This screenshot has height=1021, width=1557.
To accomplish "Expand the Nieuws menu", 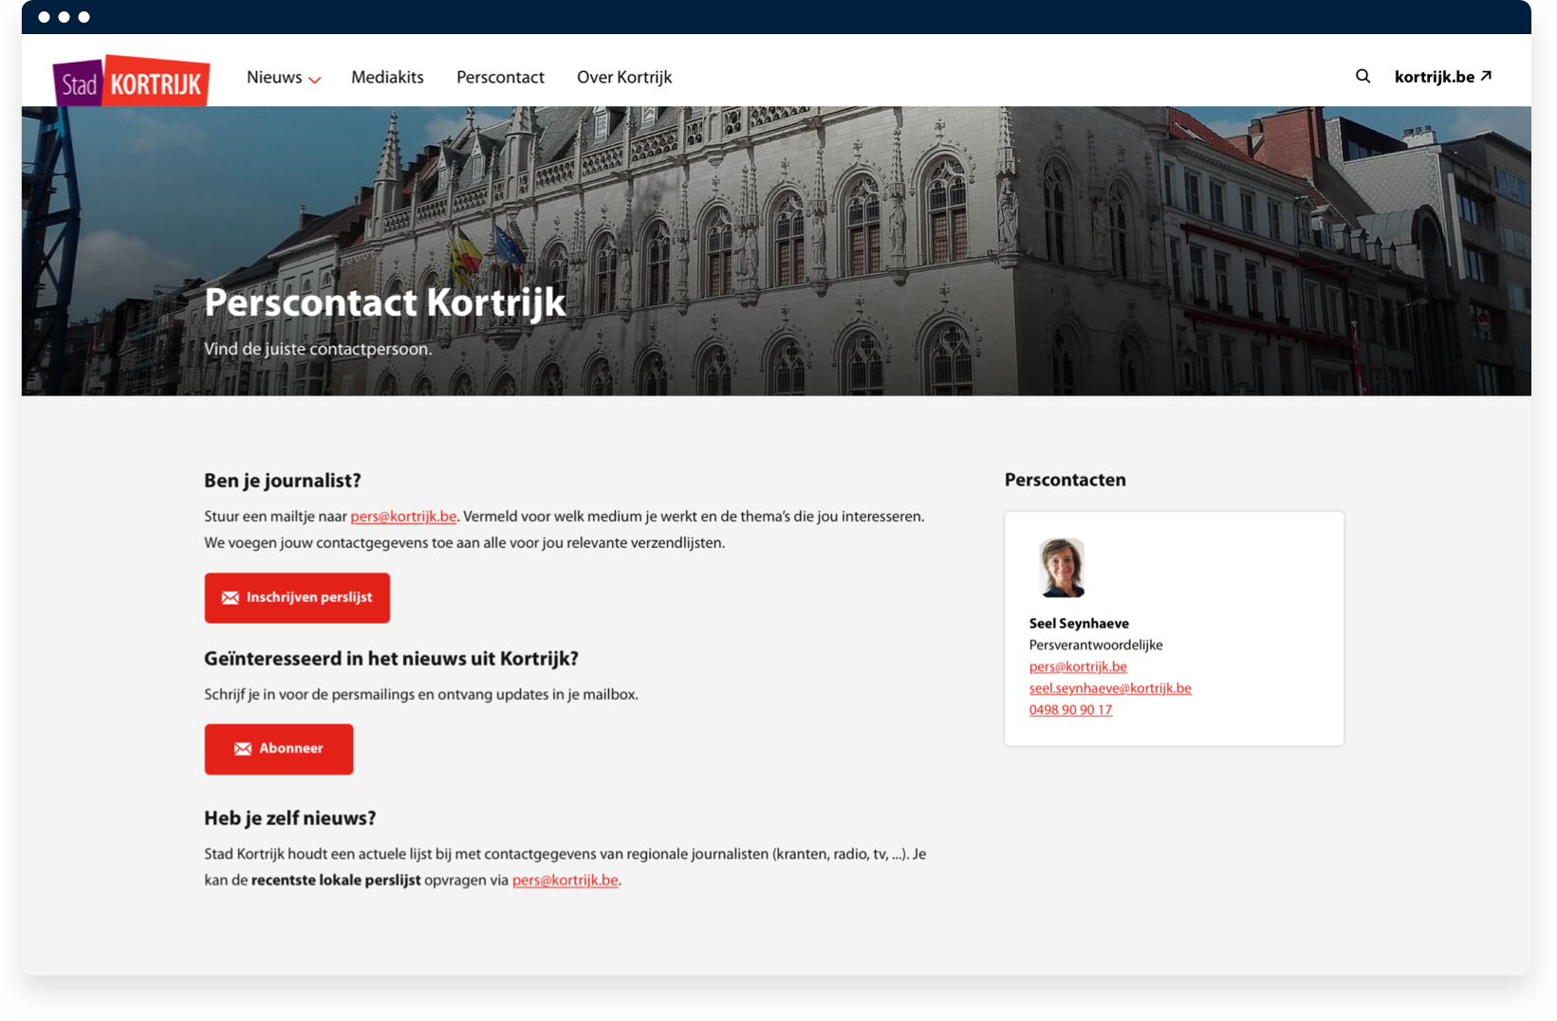I will pyautogui.click(x=274, y=78).
